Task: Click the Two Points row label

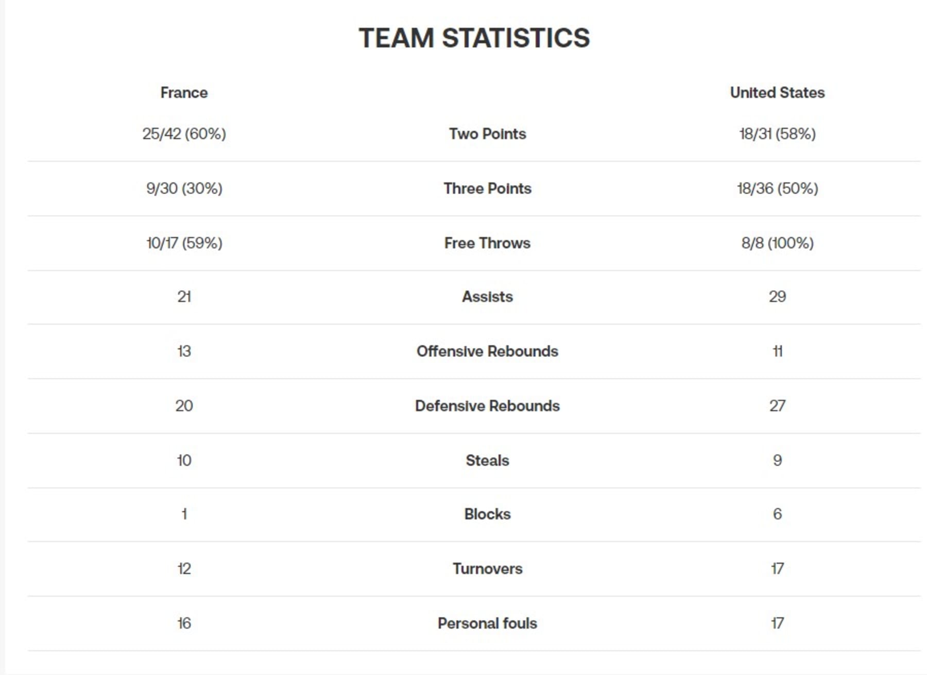Action: (487, 134)
